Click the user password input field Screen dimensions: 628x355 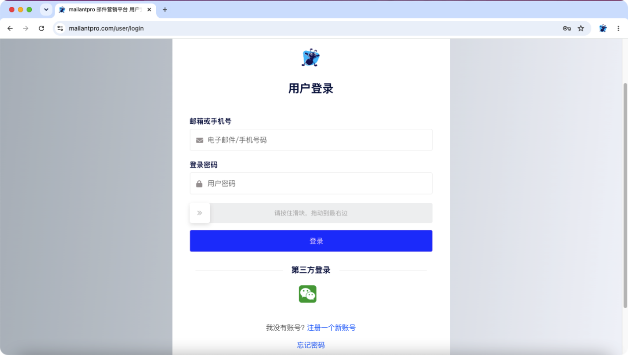click(x=311, y=183)
